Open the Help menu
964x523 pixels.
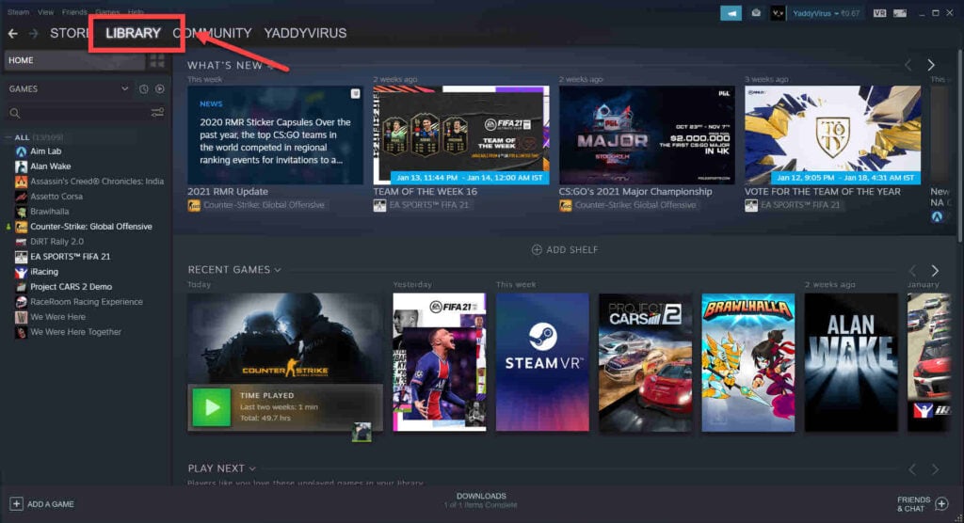(x=136, y=11)
